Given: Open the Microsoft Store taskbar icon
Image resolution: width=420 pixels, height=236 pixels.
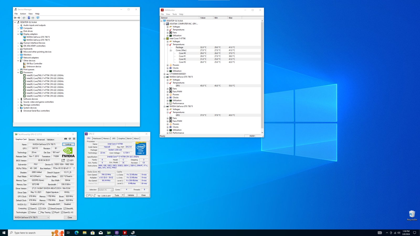Looking at the screenshot, I should pos(93,233).
